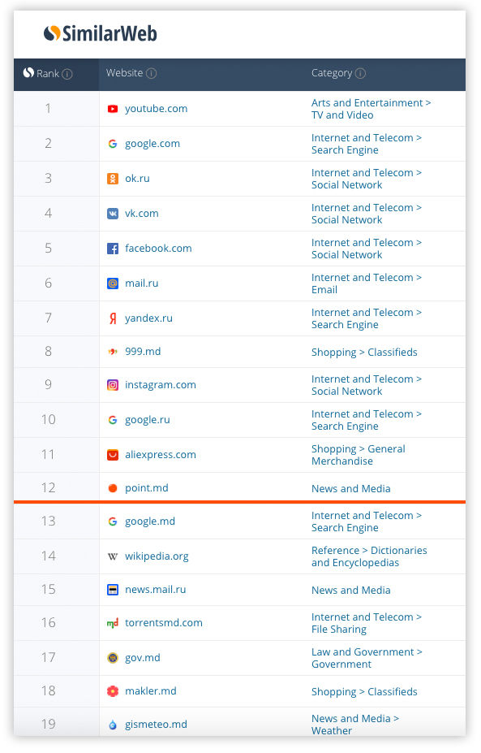
Task: Open the wikipedia.org link
Action: tap(157, 556)
